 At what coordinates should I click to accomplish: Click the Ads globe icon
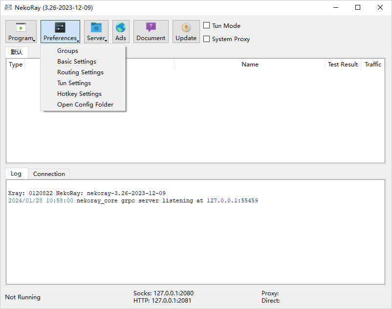(x=121, y=27)
